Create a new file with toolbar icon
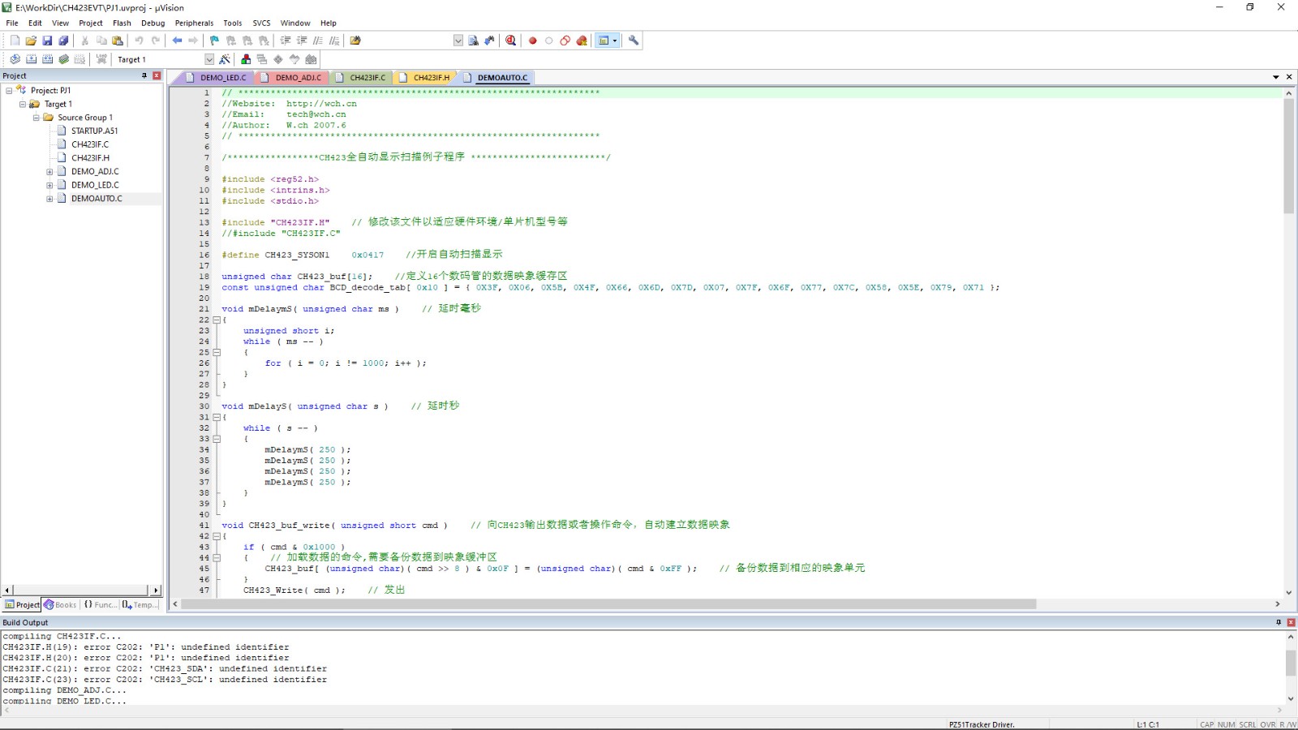The height and width of the screenshot is (730, 1298). pyautogui.click(x=15, y=41)
